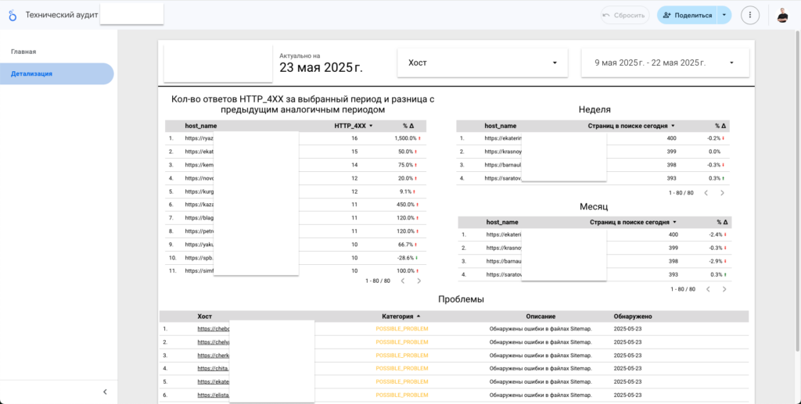Click value 393 in Месяц table
The image size is (801, 404).
pyautogui.click(x=673, y=274)
